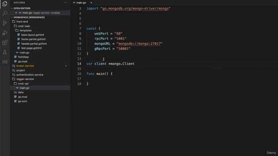The image size is (278, 156).
Task: Follow the mongodb://mongo:27017 link
Action: point(139,43)
